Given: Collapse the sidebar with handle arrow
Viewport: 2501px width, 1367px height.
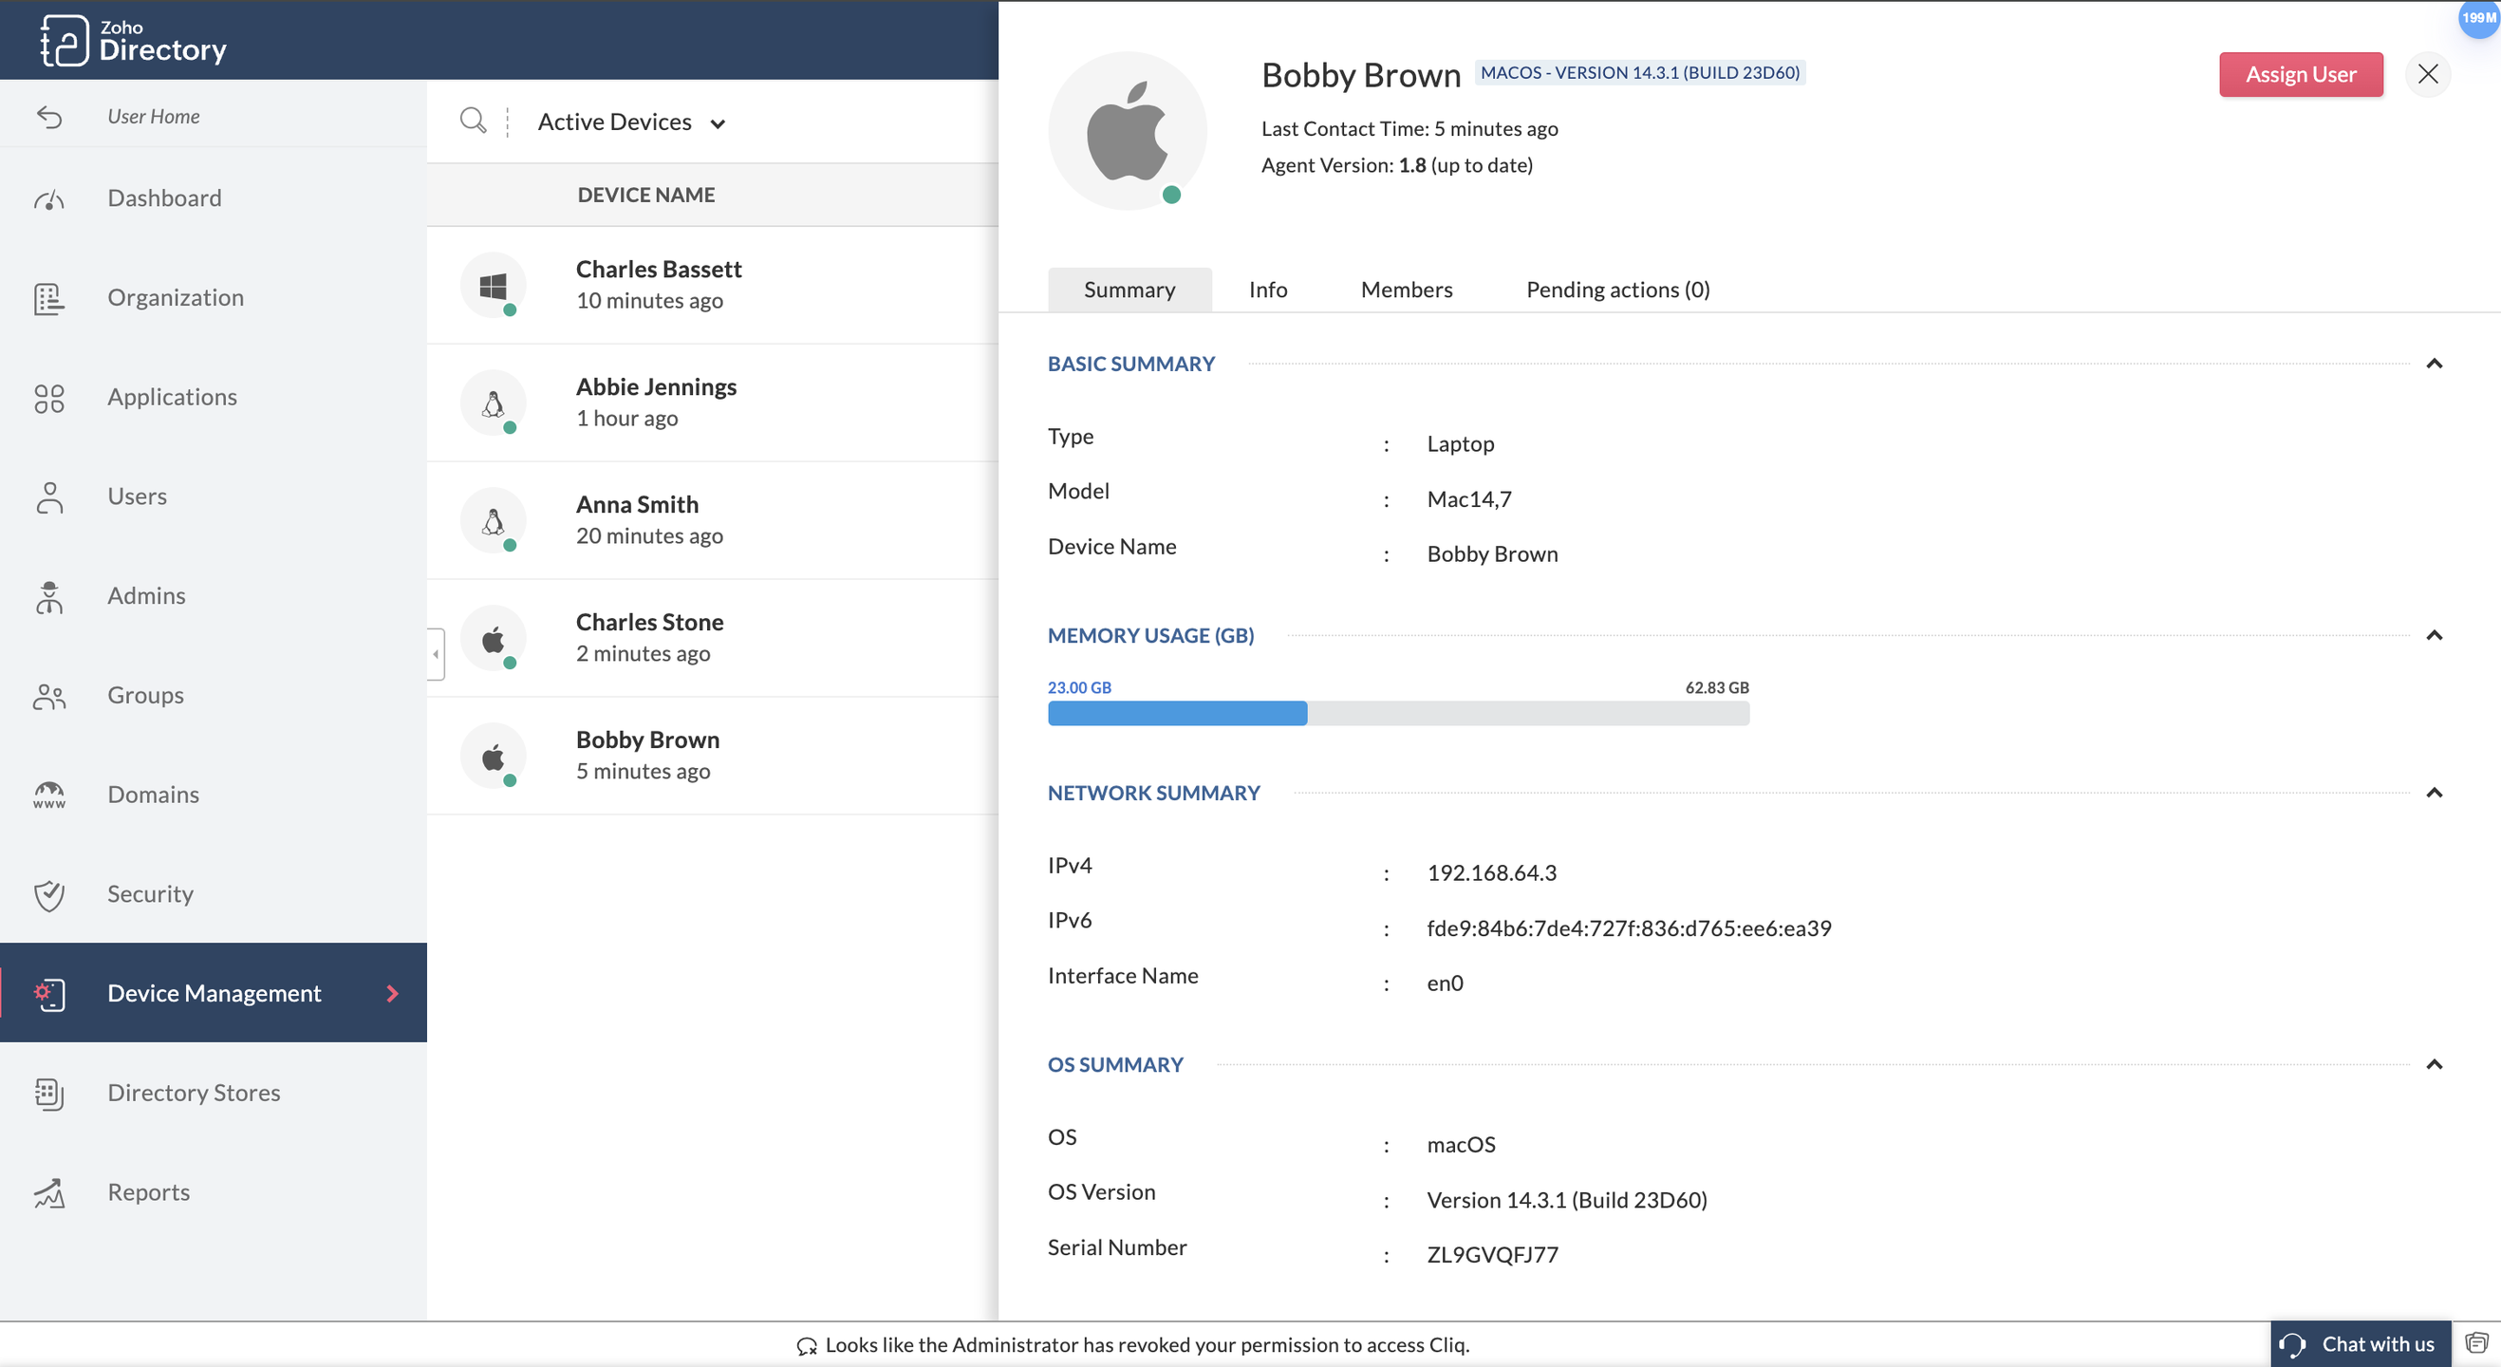Looking at the screenshot, I should point(436,654).
